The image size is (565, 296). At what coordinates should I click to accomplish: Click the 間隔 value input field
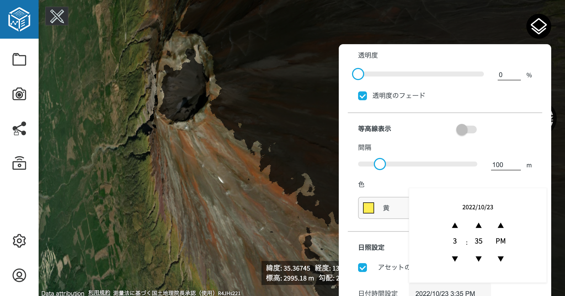505,165
